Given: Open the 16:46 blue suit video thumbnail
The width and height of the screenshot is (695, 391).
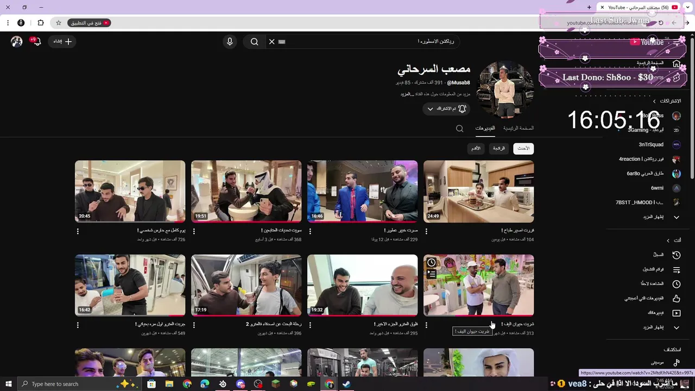Looking at the screenshot, I should [362, 191].
